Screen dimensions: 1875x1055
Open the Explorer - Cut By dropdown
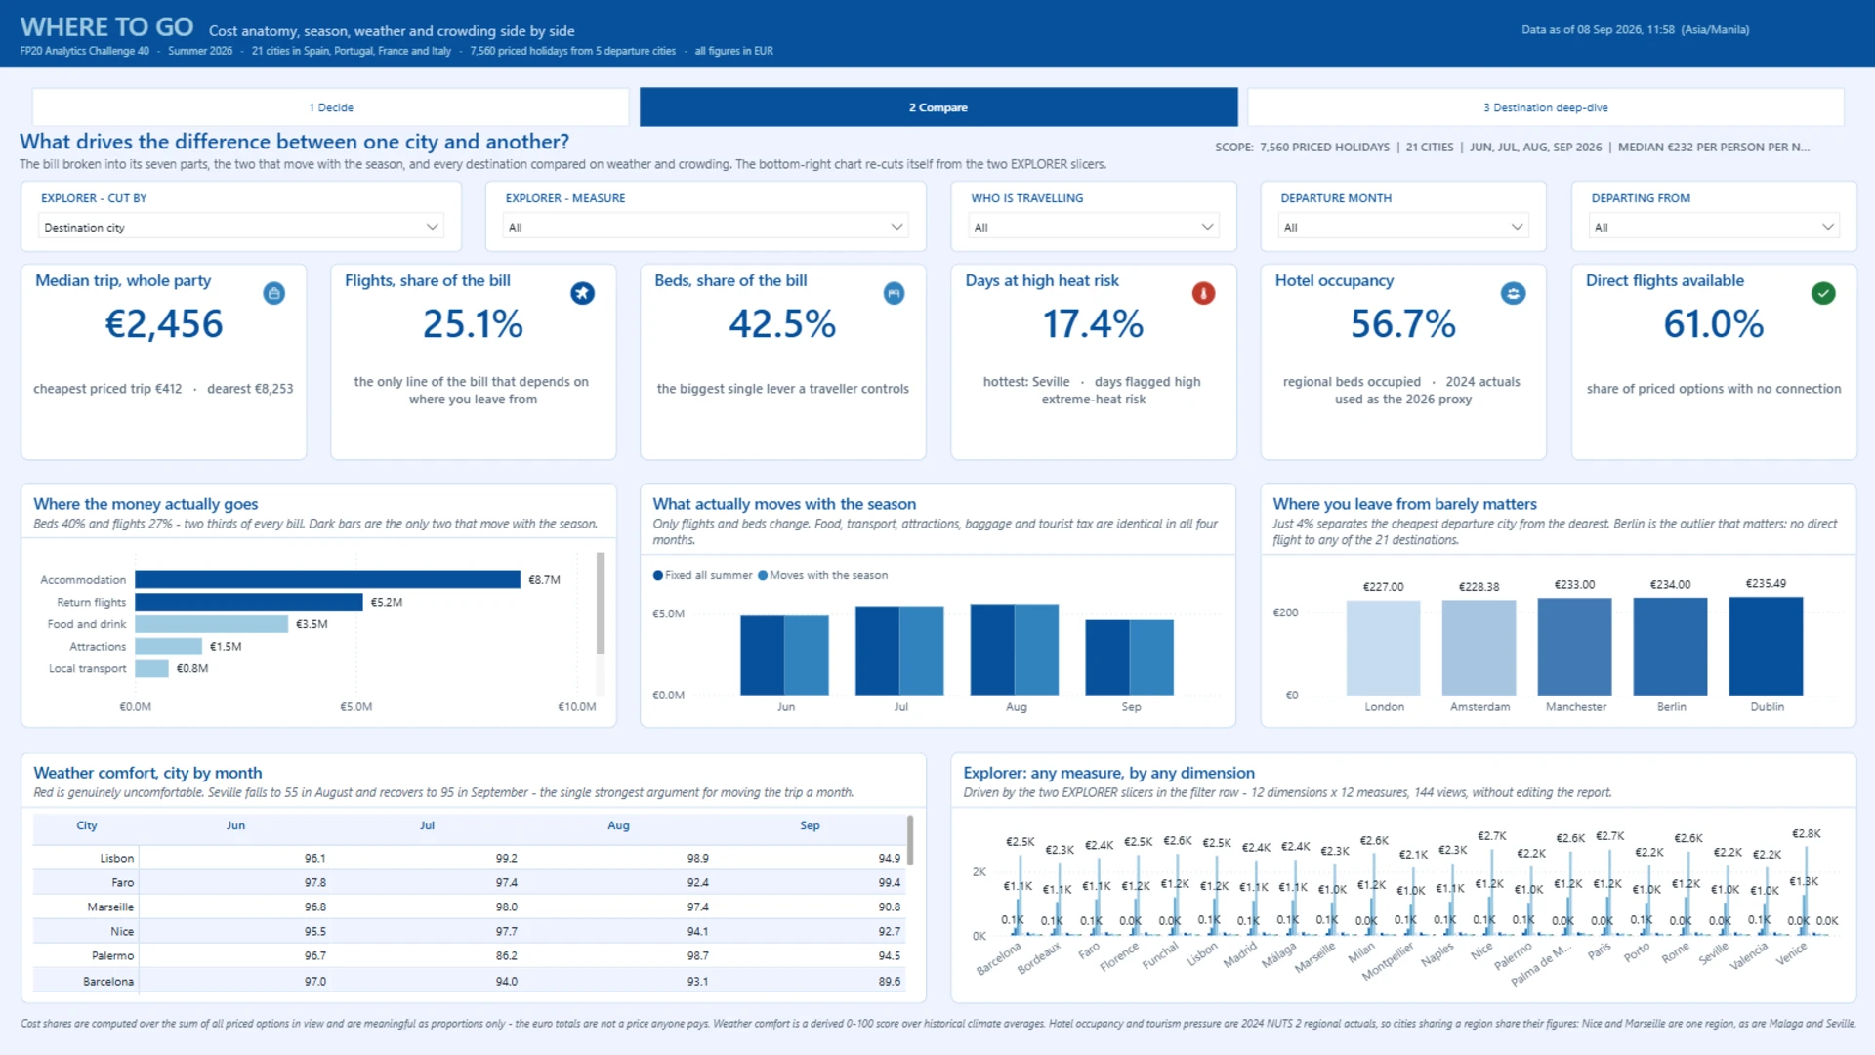(x=241, y=227)
